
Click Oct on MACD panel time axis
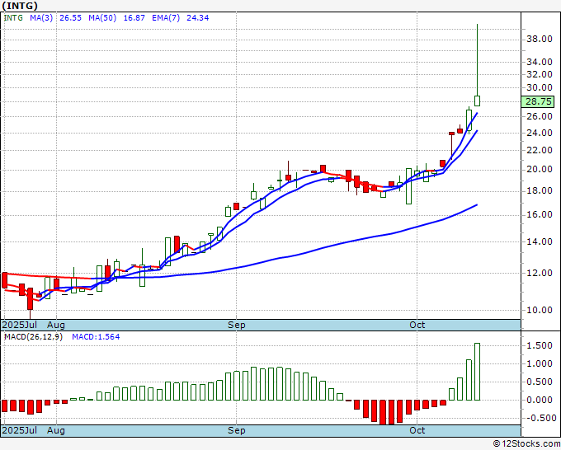[x=417, y=430]
